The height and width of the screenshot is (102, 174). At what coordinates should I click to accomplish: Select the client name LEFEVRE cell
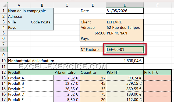[x=125, y=22]
